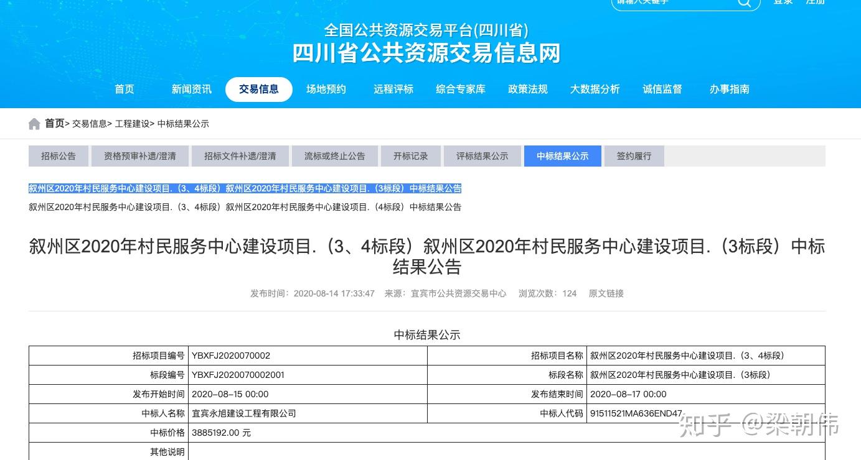Viewport: 861px width, 460px height.
Task: Click project number YBXFJ2020070002
Action: point(231,356)
